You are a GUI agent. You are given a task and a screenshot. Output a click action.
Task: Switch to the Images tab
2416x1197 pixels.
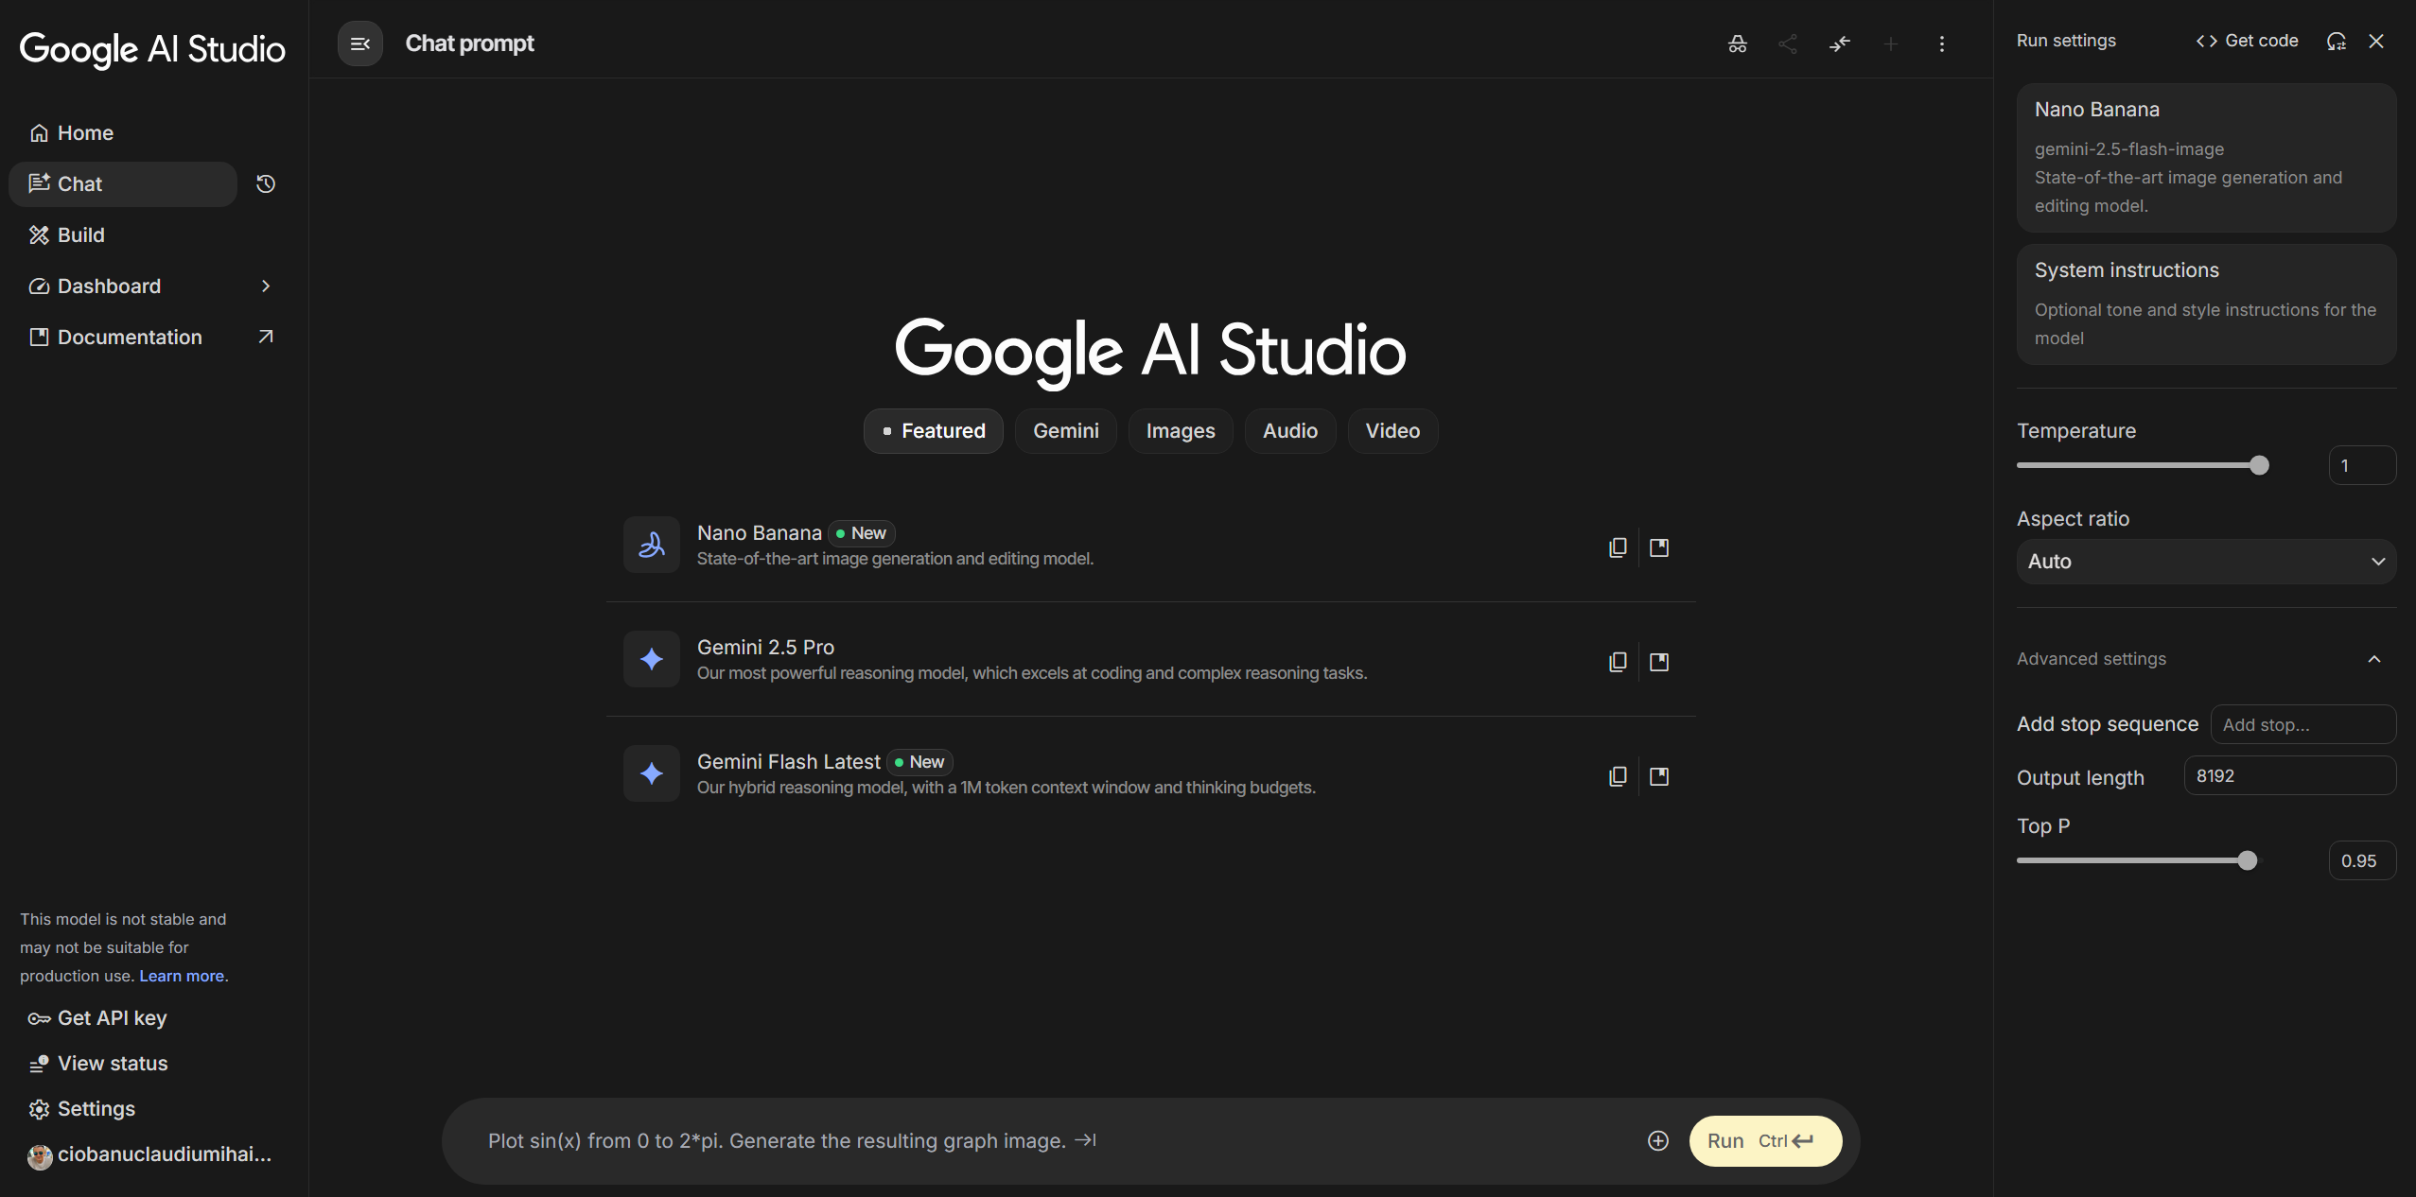click(x=1181, y=431)
